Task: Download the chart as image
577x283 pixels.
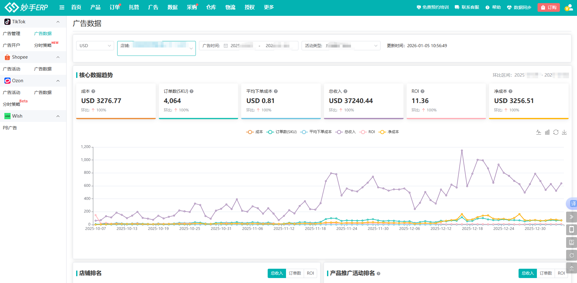Action: pyautogui.click(x=564, y=132)
